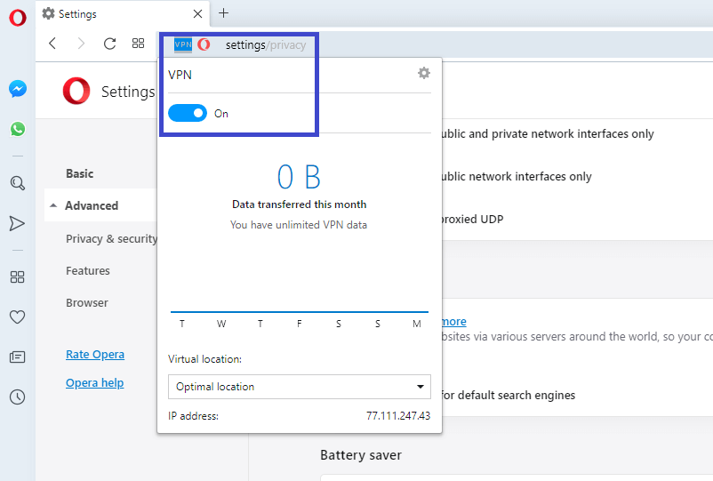The height and width of the screenshot is (481, 713).
Task: Reload the current page
Action: tap(109, 44)
